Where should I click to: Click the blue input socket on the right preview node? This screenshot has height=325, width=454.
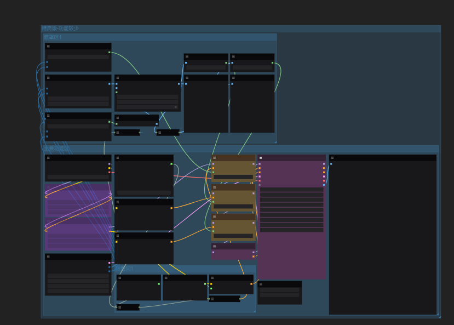point(331,164)
